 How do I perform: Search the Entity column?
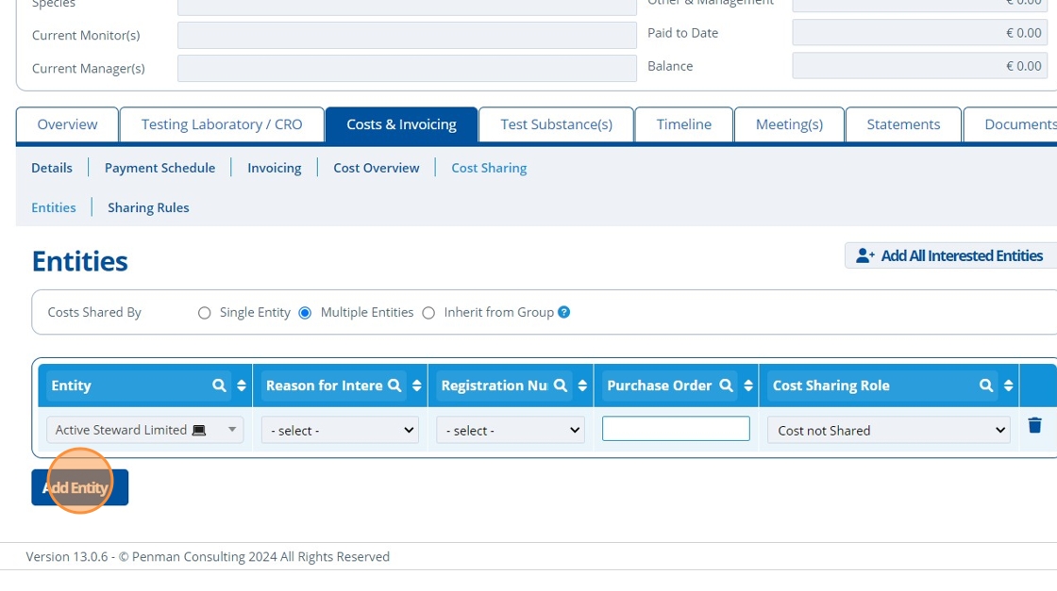point(219,386)
